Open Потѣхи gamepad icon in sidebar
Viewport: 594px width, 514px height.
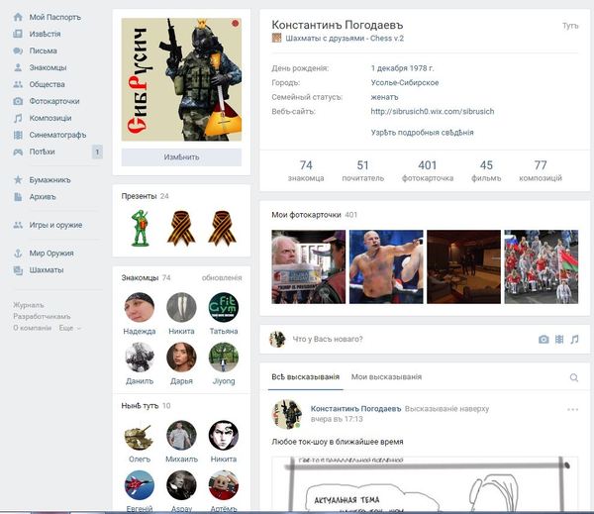19,152
